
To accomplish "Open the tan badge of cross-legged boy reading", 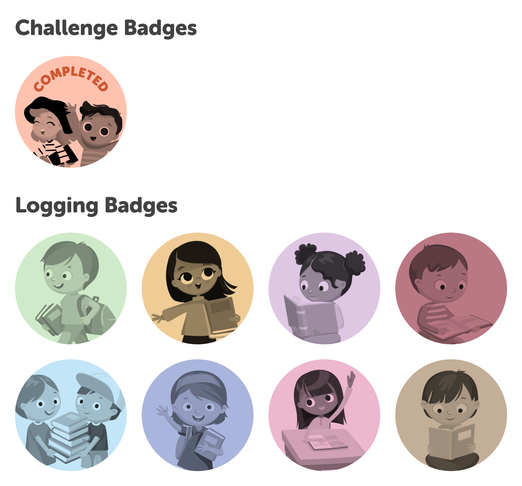I will click(451, 415).
